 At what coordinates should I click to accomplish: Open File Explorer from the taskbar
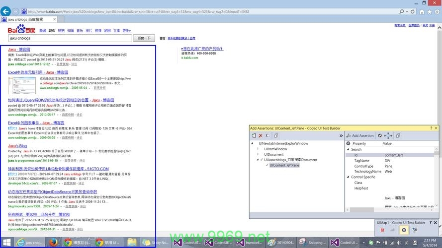pyautogui.click(x=132, y=243)
